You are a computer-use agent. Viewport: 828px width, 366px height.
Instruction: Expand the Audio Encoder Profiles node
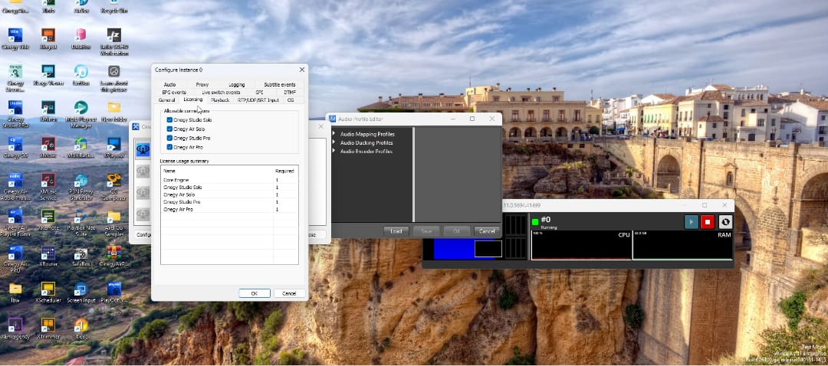tap(334, 151)
